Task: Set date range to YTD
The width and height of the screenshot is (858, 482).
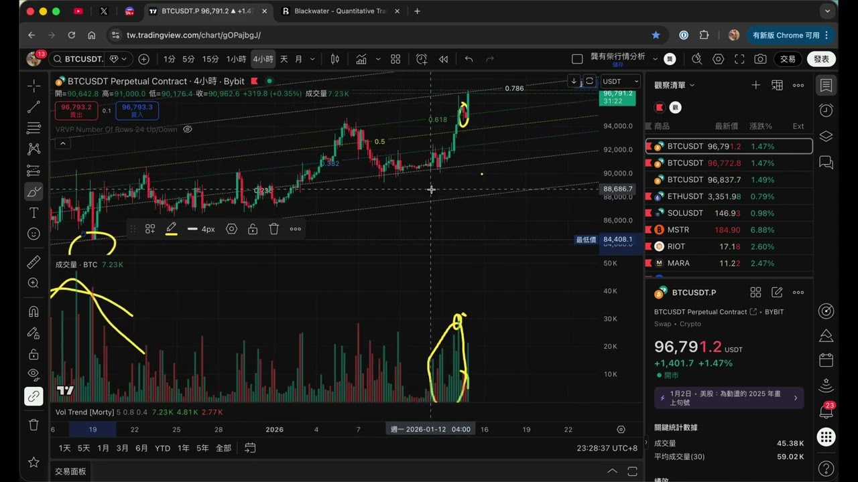Action: 162,448
